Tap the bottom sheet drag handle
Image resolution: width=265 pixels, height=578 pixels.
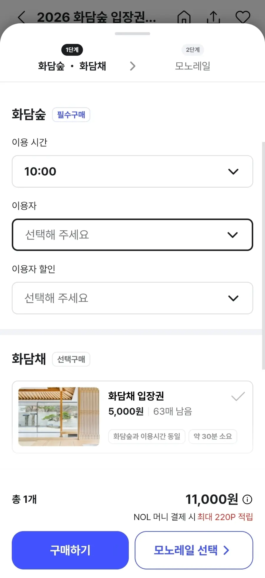[x=132, y=34]
